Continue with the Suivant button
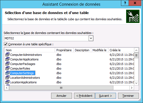This screenshot has width=143, height=103. point(105,96)
